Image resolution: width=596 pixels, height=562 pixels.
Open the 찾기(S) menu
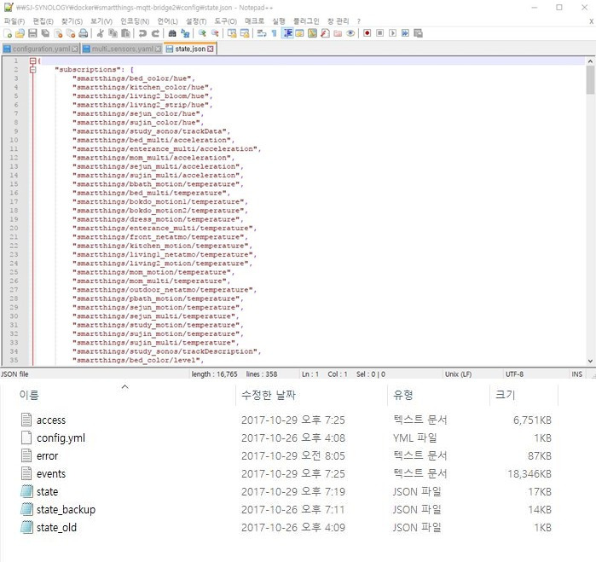[72, 21]
